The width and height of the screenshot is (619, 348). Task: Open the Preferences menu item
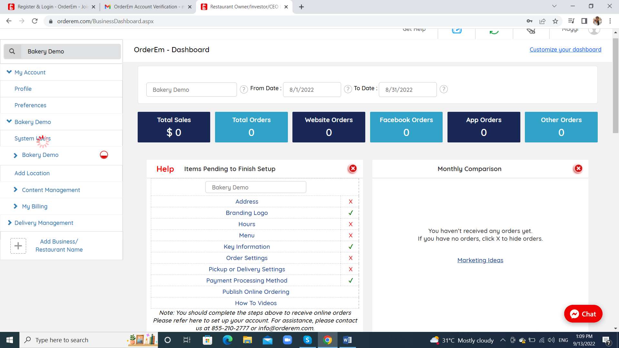[30, 105]
